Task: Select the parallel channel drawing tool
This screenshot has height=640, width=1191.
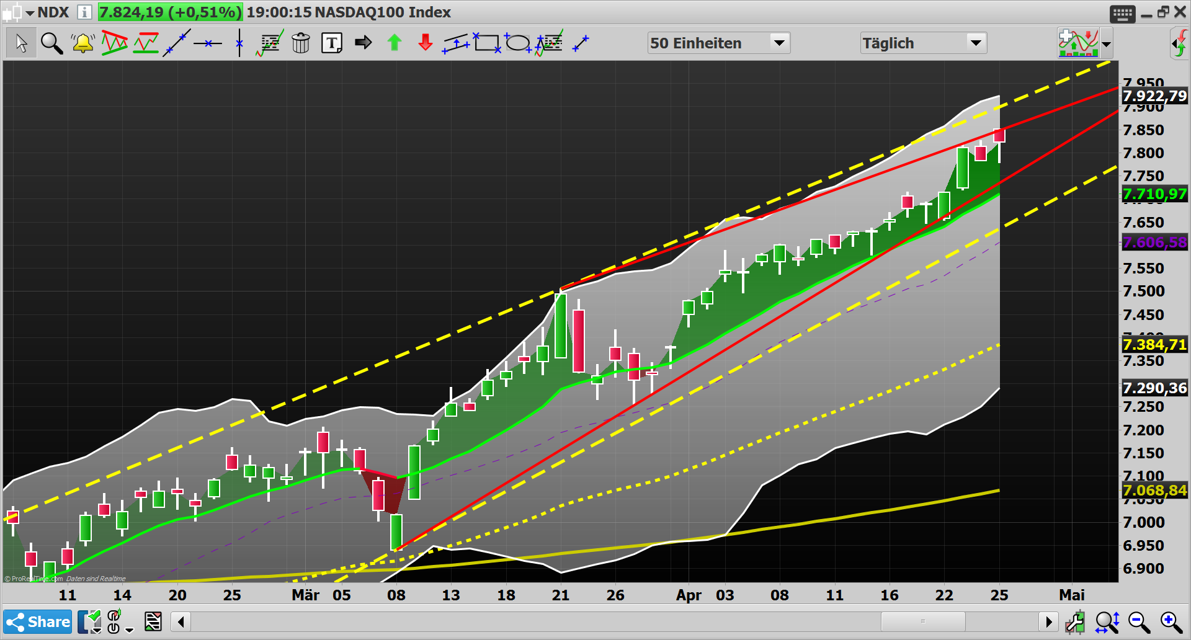Action: 456,43
